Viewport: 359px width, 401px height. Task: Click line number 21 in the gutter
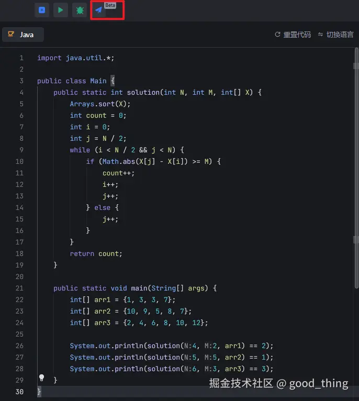(19, 288)
